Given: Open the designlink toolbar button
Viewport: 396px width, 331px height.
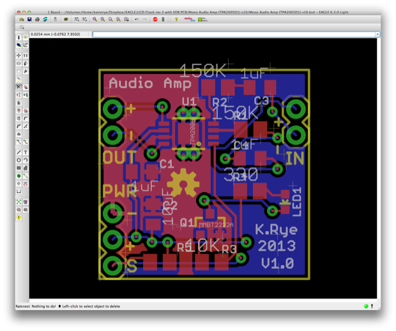Looking at the screenshot, I should point(190,19).
